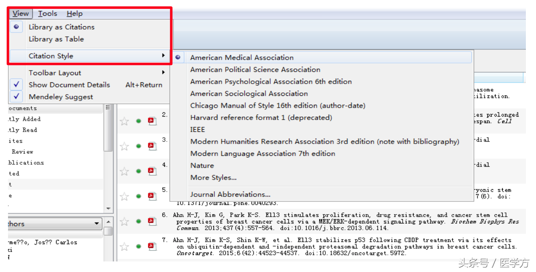Open the View menu
The image size is (536, 272).
pos(21,14)
